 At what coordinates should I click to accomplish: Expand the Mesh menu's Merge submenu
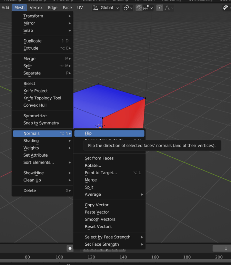[42, 59]
